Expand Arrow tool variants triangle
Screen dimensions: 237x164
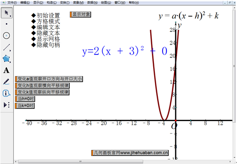click(x=11, y=16)
